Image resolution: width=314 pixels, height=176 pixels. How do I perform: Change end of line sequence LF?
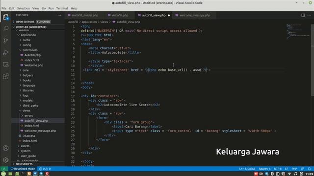pos(287,169)
